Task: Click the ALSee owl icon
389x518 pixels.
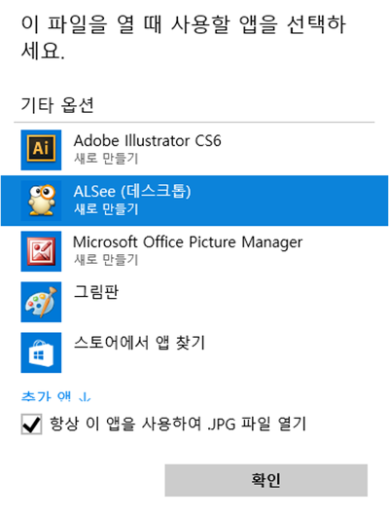Action: 41,201
